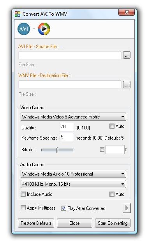Browse for the WMV destination file
148x242 pixels.
127,84
